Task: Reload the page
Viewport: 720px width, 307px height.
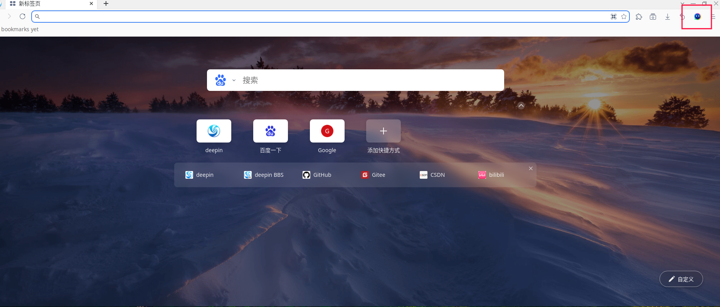Action: (22, 16)
